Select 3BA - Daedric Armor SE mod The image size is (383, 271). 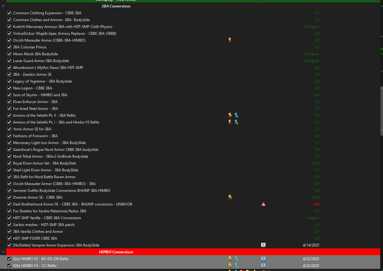(x=32, y=75)
